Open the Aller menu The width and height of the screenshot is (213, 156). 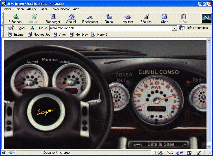[44, 9]
